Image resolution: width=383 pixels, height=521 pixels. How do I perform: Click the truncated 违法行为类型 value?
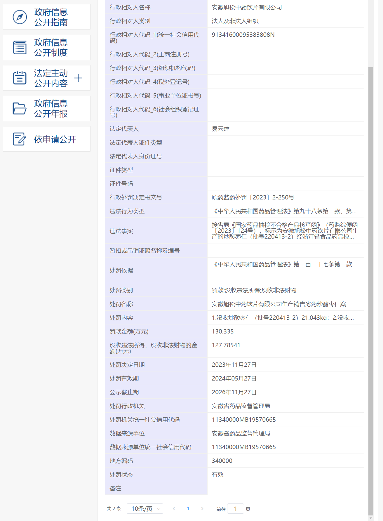pyautogui.click(x=284, y=211)
